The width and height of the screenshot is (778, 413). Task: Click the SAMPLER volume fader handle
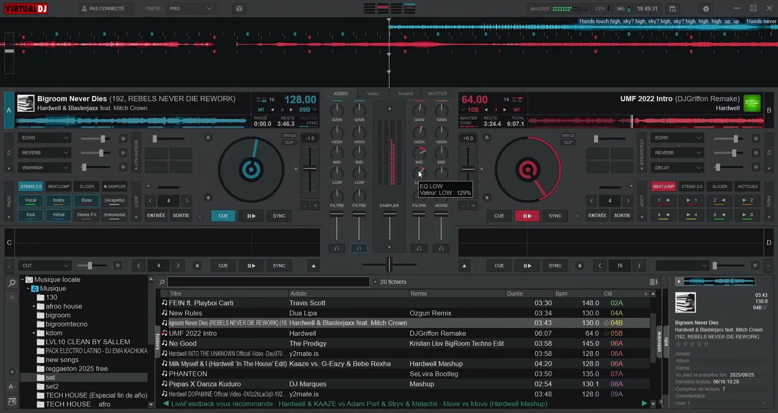pos(389,213)
